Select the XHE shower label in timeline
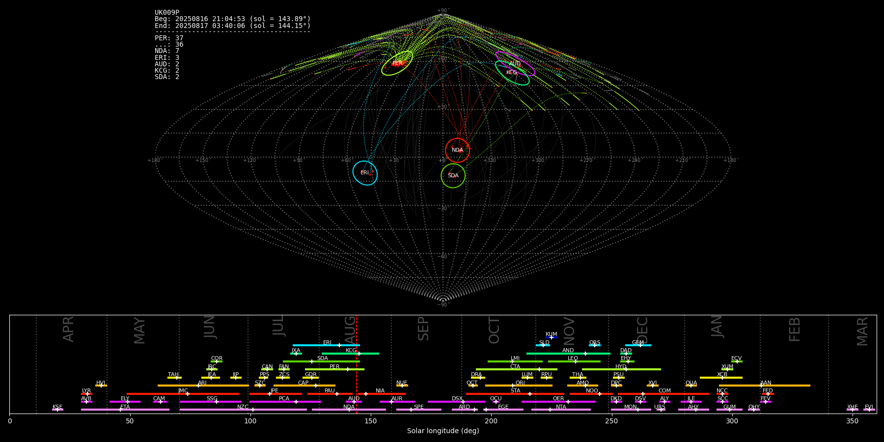Screen dimensions: 884x442 tap(853, 407)
